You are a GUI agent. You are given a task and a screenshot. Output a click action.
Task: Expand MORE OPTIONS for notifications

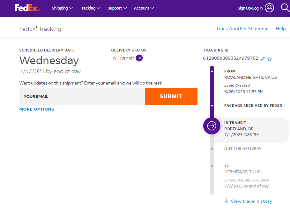37,109
